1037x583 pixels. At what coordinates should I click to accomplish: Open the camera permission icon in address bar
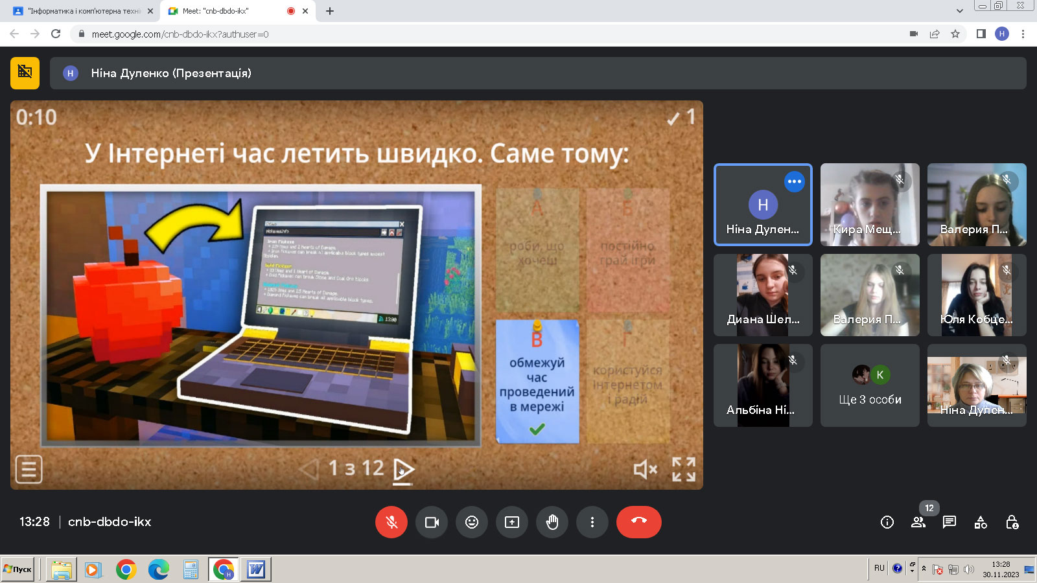point(914,34)
